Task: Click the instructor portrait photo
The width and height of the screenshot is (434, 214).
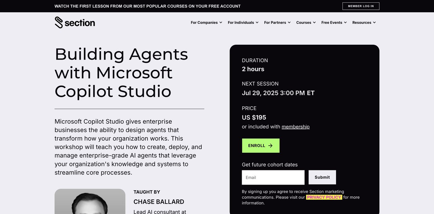Action: pyautogui.click(x=90, y=201)
